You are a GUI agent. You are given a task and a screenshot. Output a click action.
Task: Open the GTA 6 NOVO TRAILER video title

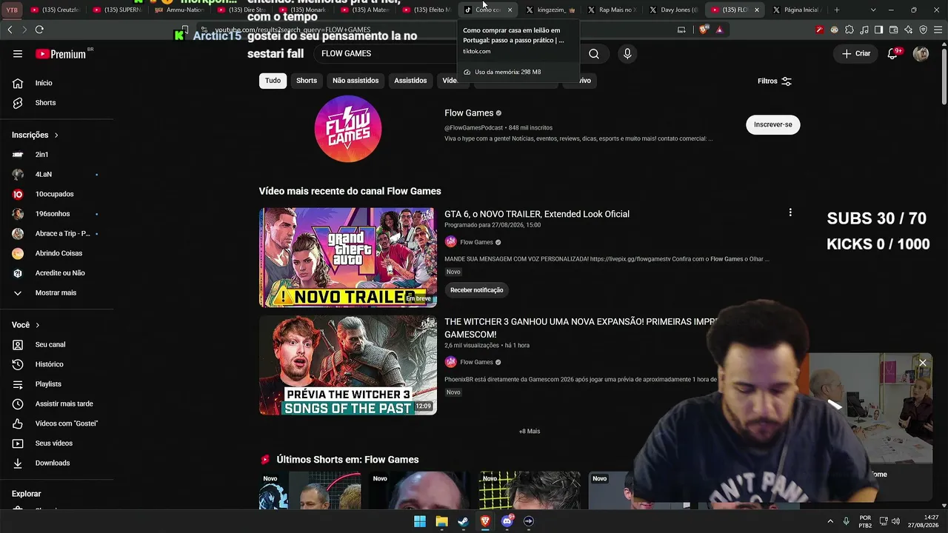tap(537, 214)
